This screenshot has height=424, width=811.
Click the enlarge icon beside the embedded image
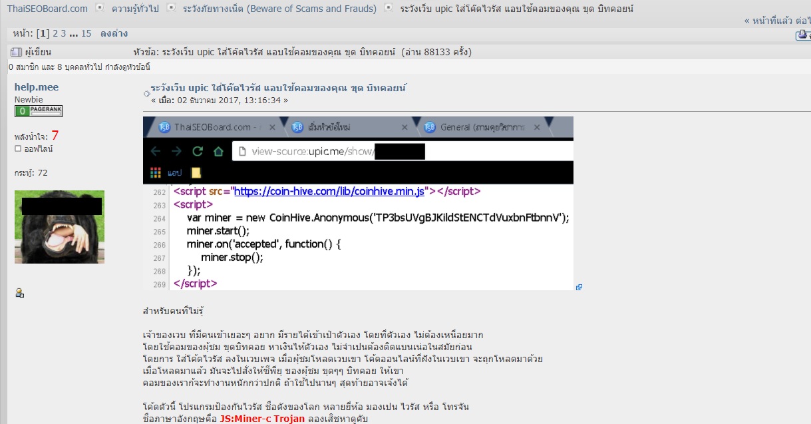point(579,287)
